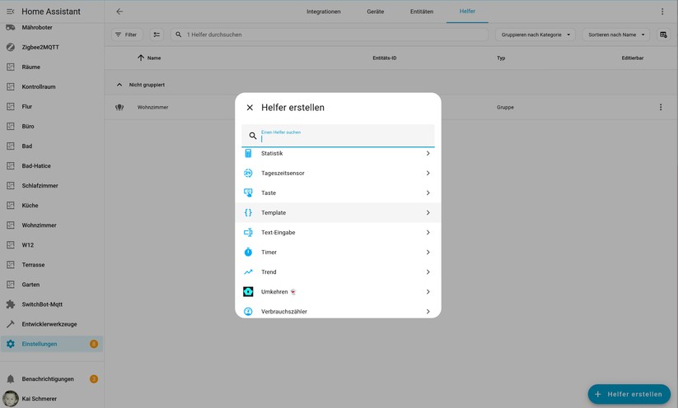Click the Template curly braces icon
Image resolution: width=678 pixels, height=408 pixels.
pyautogui.click(x=248, y=213)
